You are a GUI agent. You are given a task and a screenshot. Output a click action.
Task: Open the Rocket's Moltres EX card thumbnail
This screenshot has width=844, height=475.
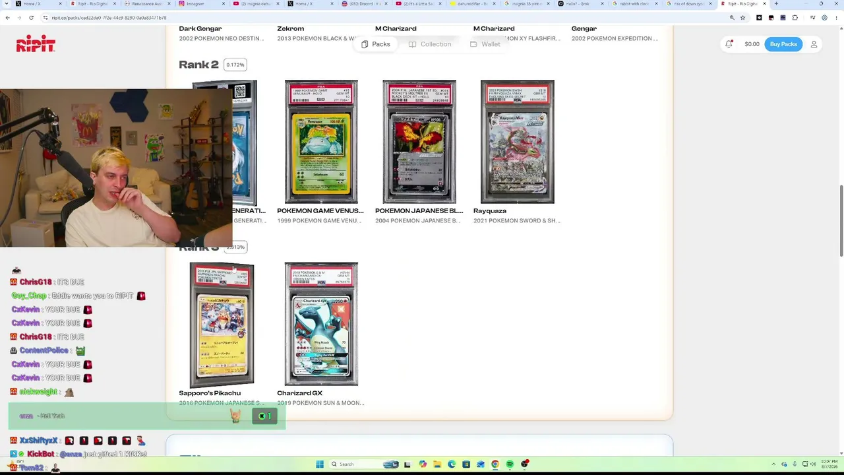(x=419, y=142)
